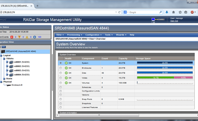The image size is (198, 121).
Task: Click the expand-all button in Configuration View
Action: [4, 47]
